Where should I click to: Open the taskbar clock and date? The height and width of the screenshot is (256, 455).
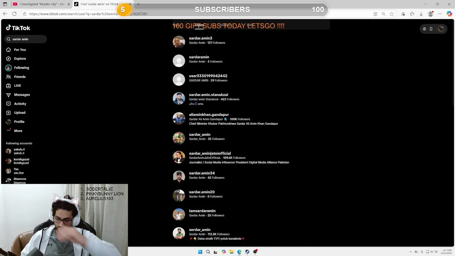point(446,252)
